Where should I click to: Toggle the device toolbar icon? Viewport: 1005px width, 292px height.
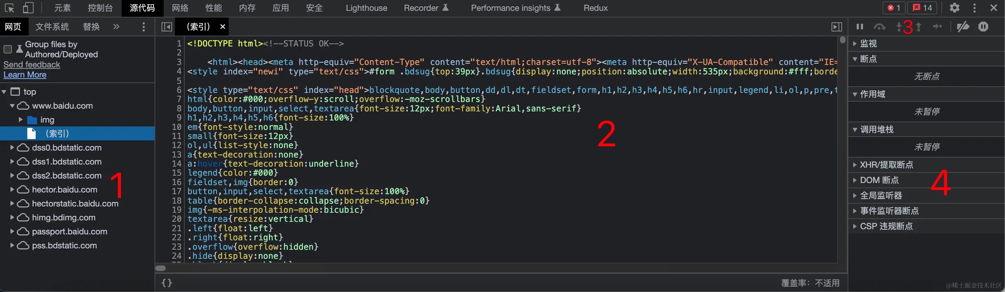(x=28, y=8)
